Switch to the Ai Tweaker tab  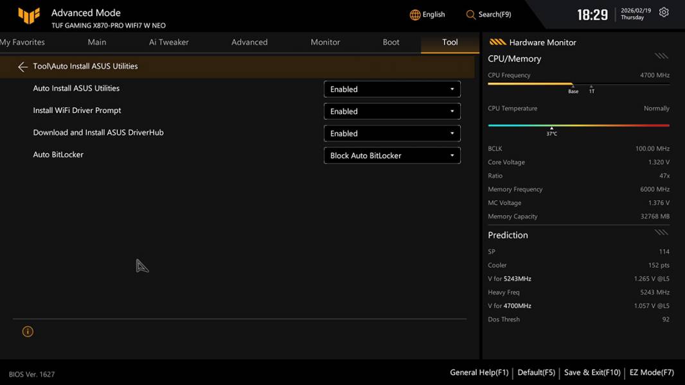[169, 42]
